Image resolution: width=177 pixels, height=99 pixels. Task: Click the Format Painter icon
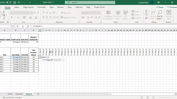pos(4,18)
